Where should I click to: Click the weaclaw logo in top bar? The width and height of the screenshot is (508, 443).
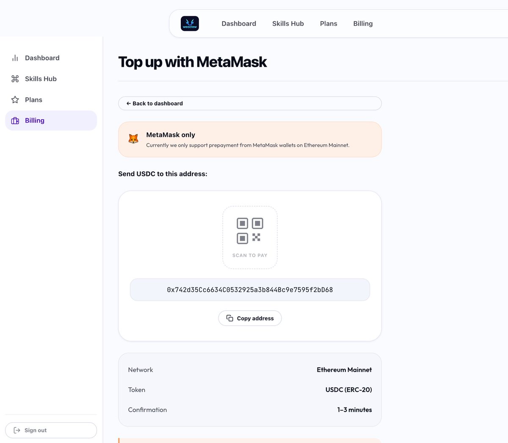point(190,24)
